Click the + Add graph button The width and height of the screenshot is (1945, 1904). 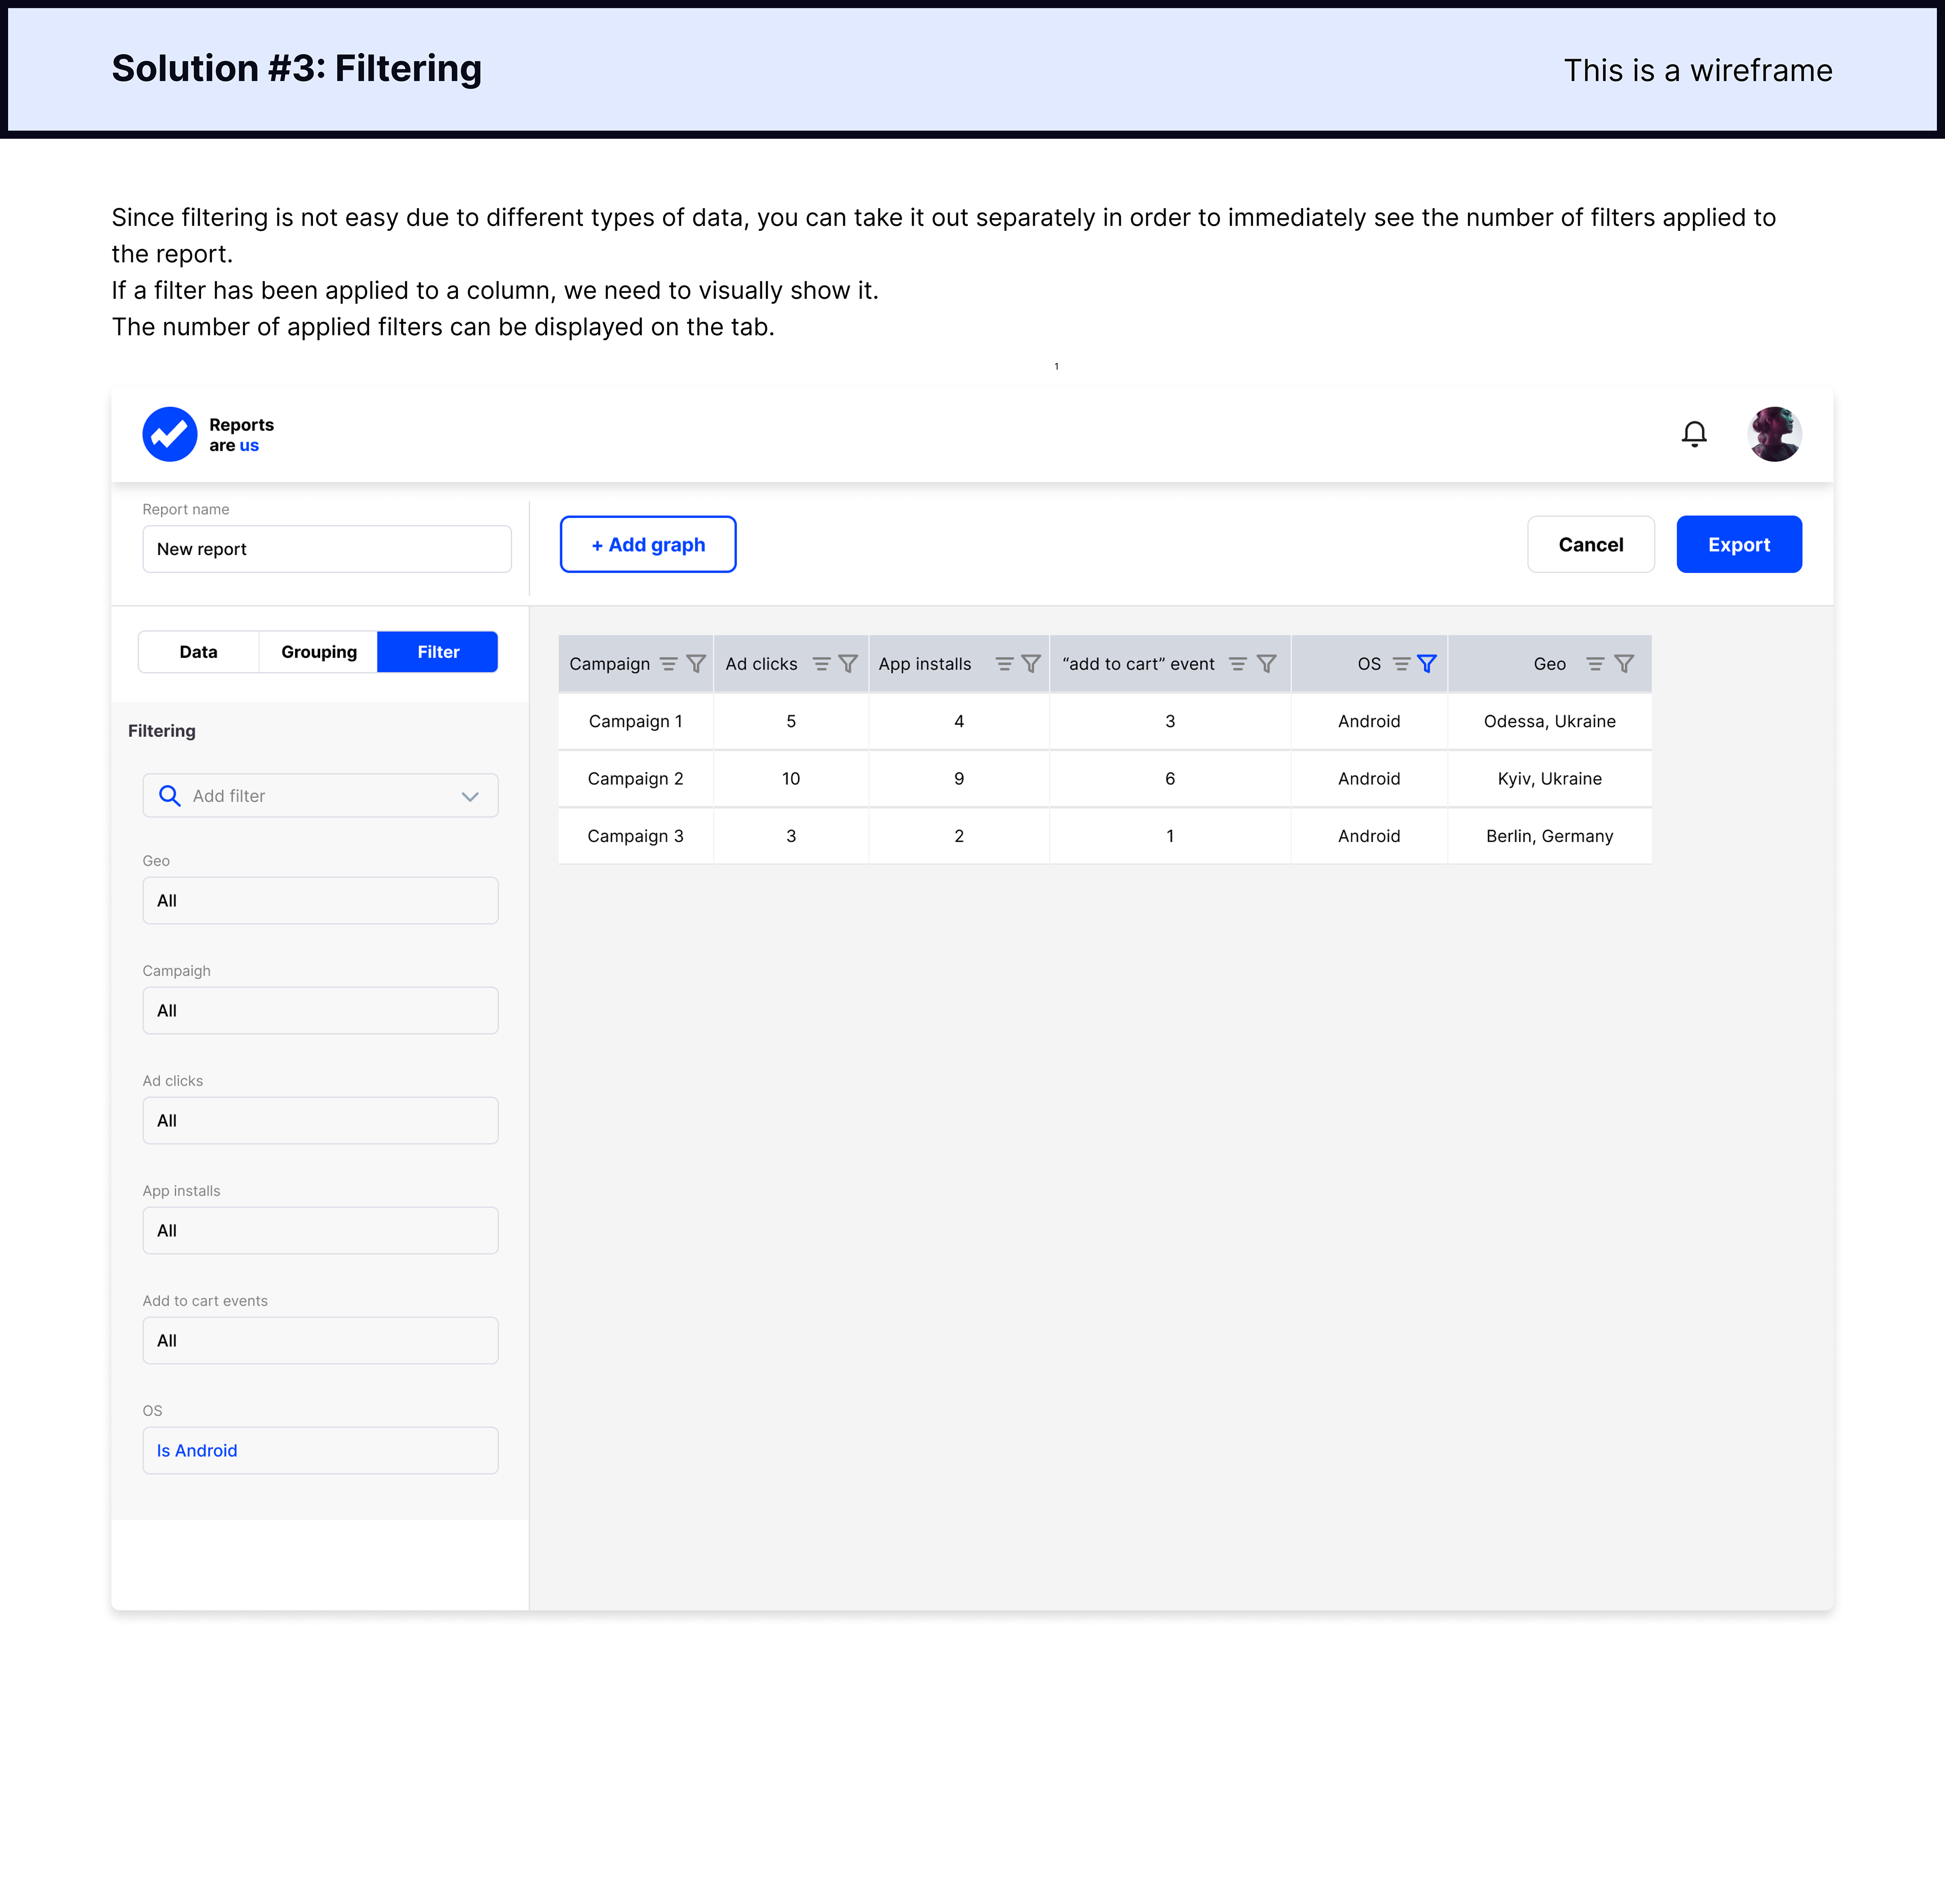click(648, 544)
